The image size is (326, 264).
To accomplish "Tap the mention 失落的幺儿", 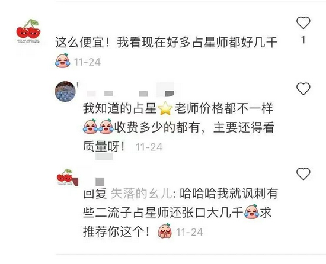I will [142, 194].
